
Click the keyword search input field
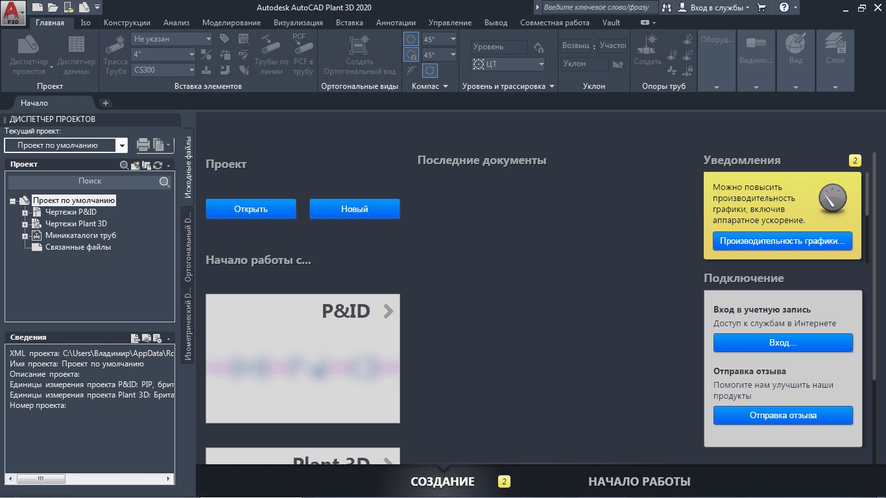tap(599, 8)
